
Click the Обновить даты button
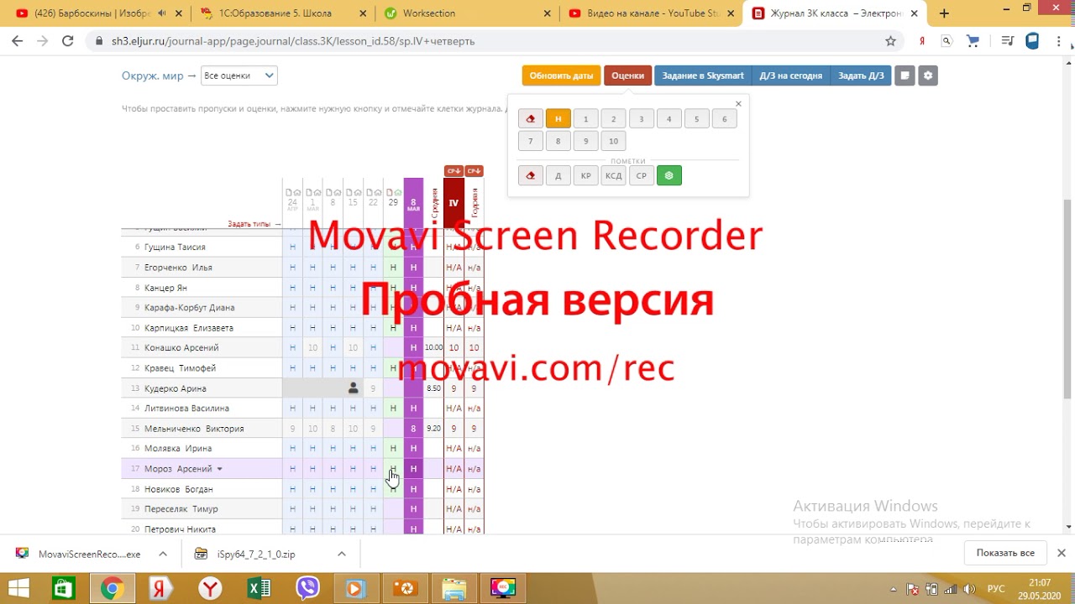tap(561, 75)
